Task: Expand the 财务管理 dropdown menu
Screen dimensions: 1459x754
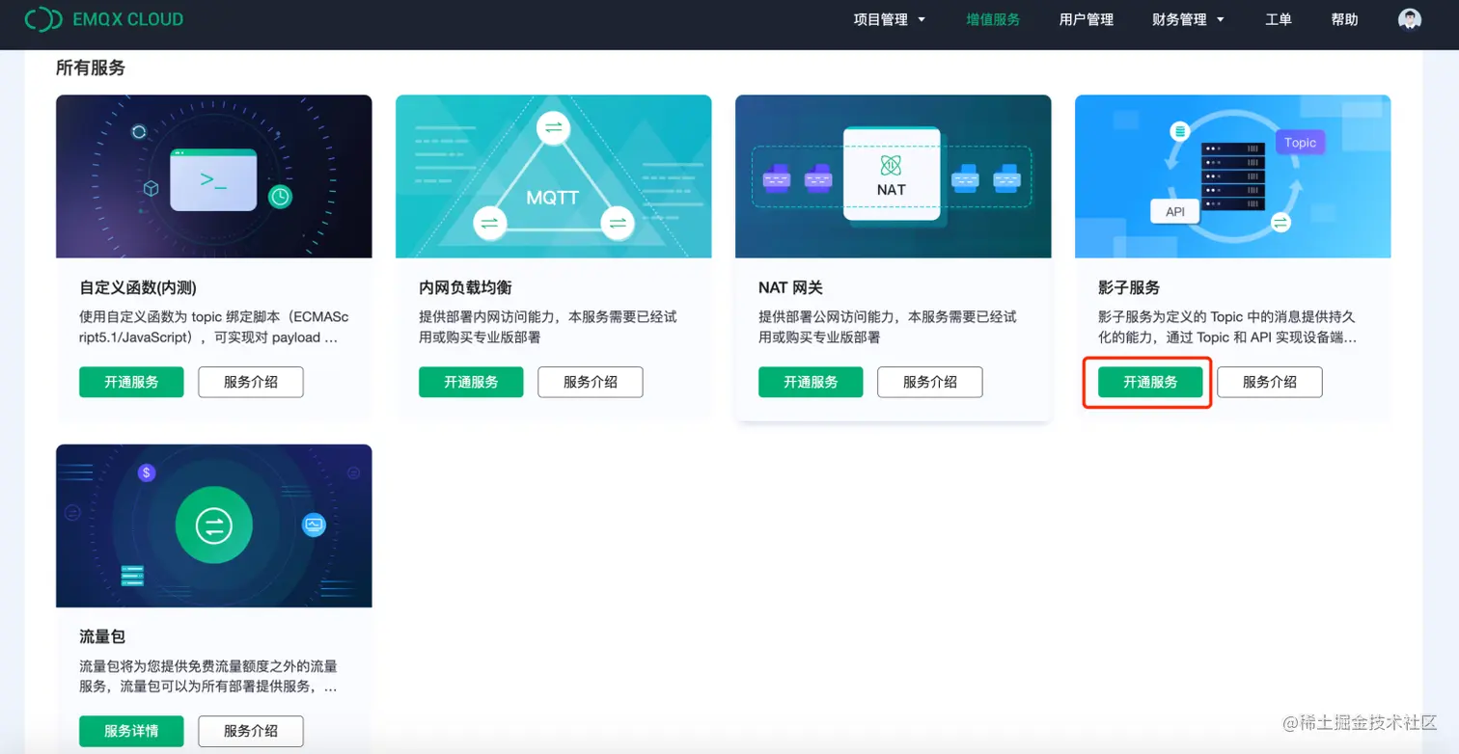Action: tap(1180, 19)
